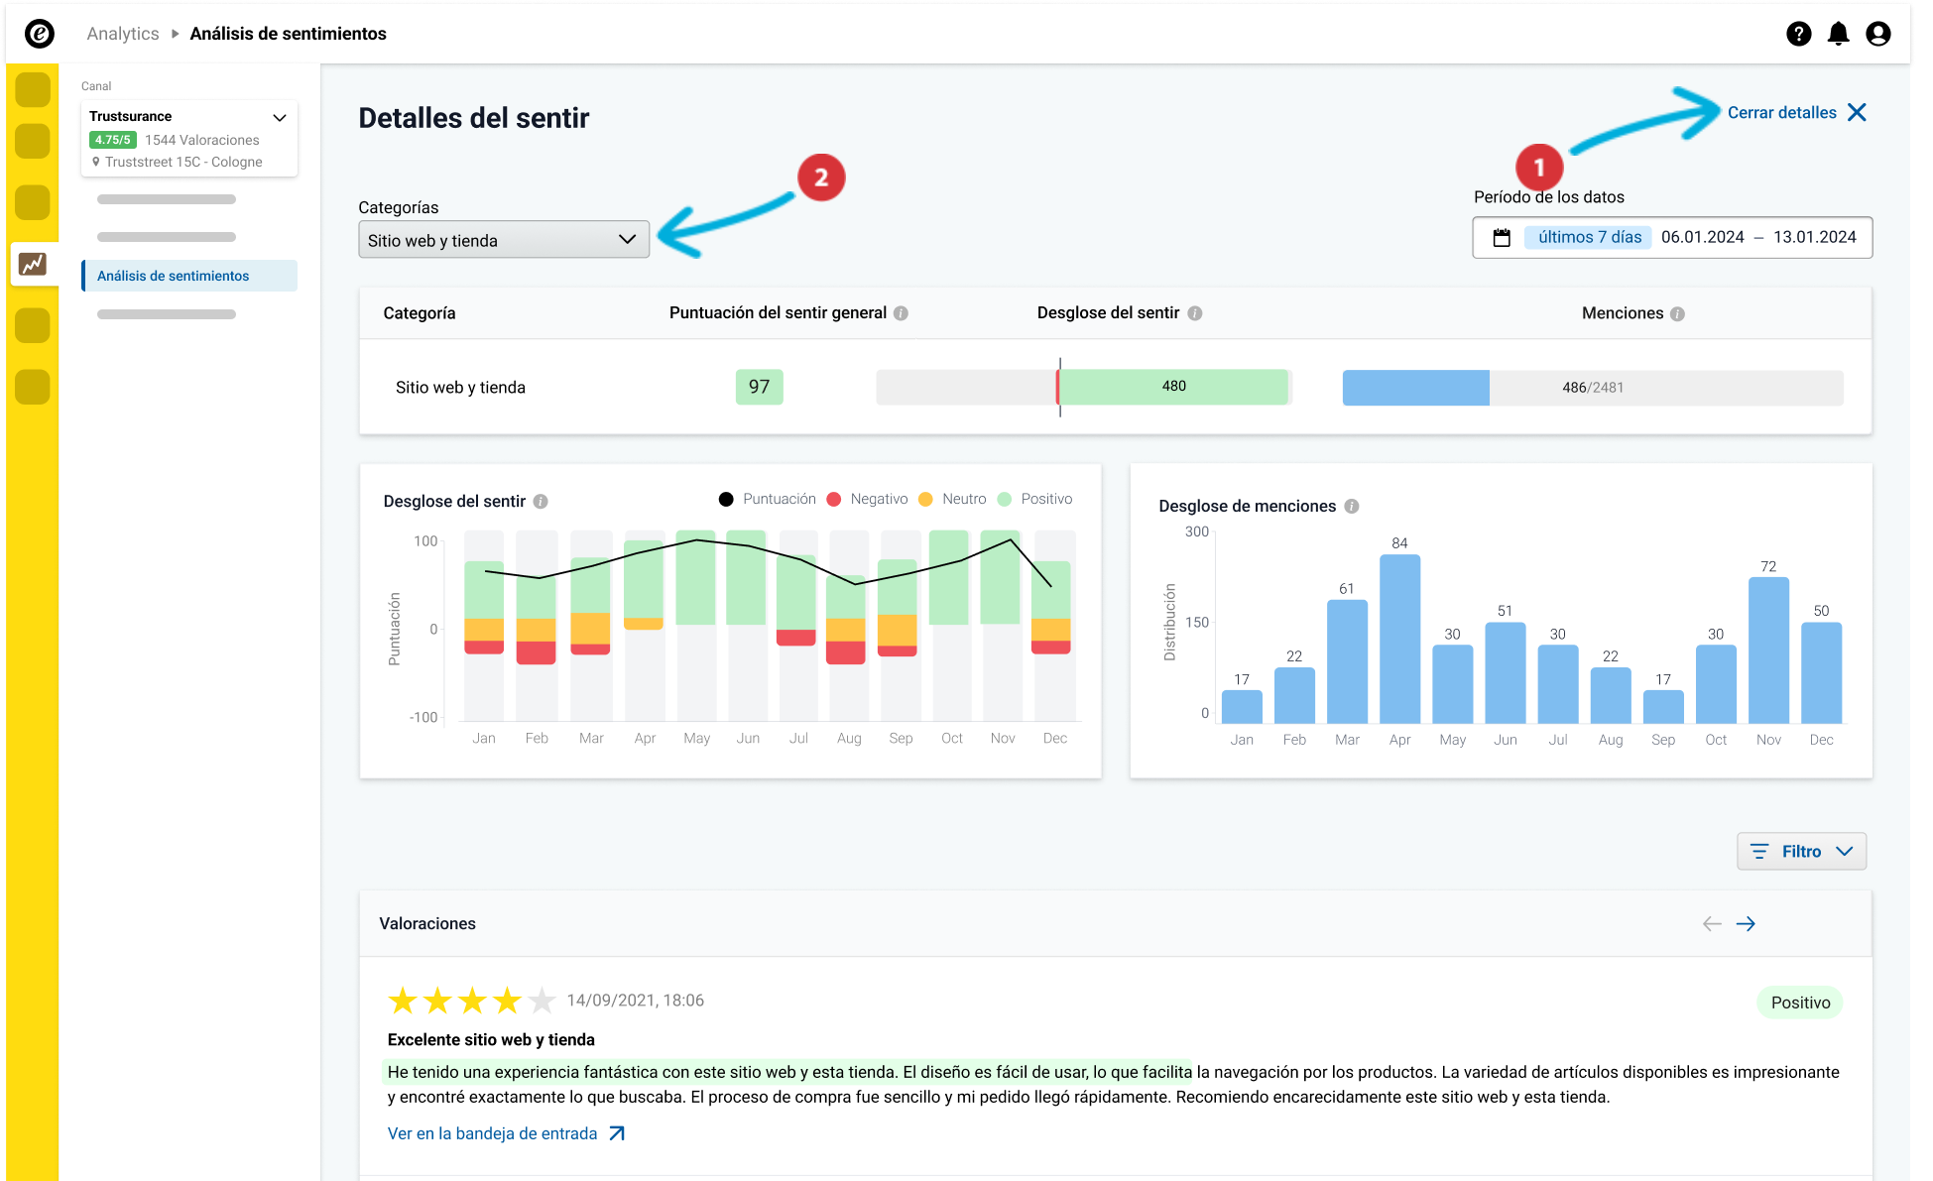Click the X icon beside Cerrar detalles
This screenshot has height=1181, width=1933.
[x=1857, y=112]
